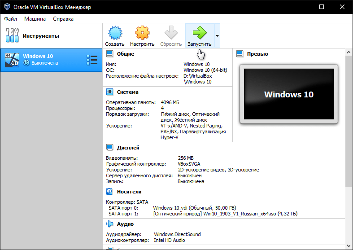Click the Превью section monitor icon
Image resolution: width=353 pixels, height=250 pixels.
[x=240, y=54]
